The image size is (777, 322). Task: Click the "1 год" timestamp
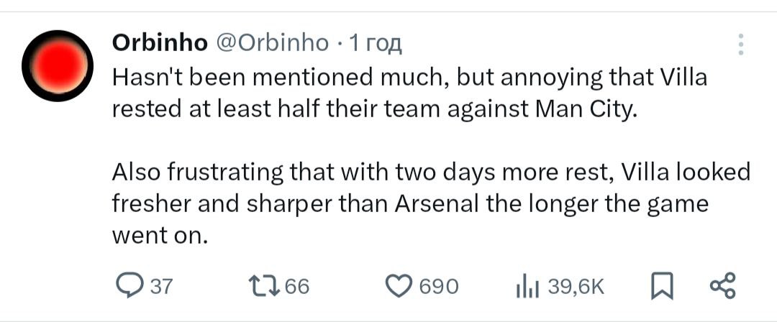click(x=374, y=44)
